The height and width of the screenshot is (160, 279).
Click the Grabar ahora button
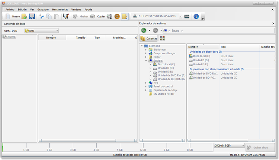260,147
